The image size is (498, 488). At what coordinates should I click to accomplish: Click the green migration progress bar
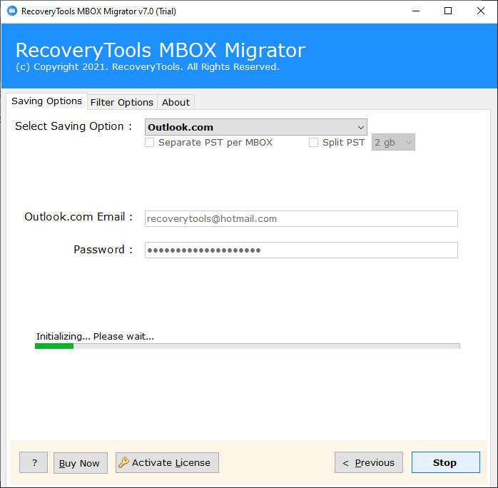[247, 346]
